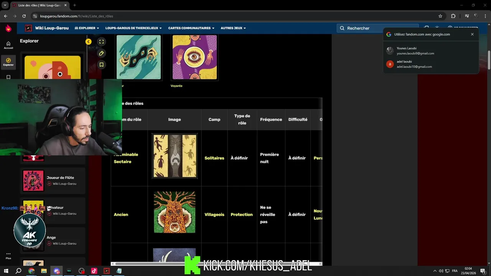Click the address bar URL

tap(76, 16)
